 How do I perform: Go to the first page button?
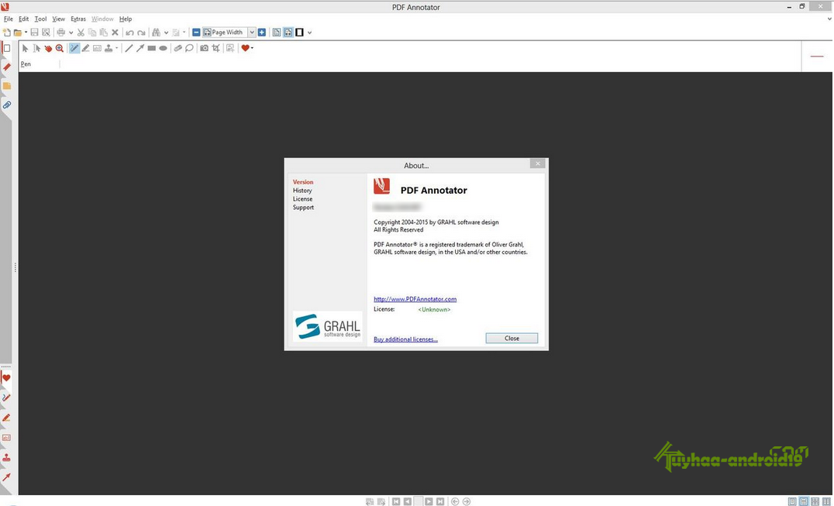click(x=396, y=501)
